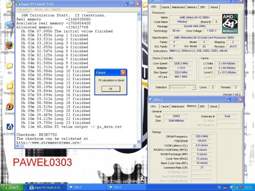Switch to Cache tab in lower CPU-Z window
Image resolution: width=255 pixels, height=191 pixels.
(165, 106)
